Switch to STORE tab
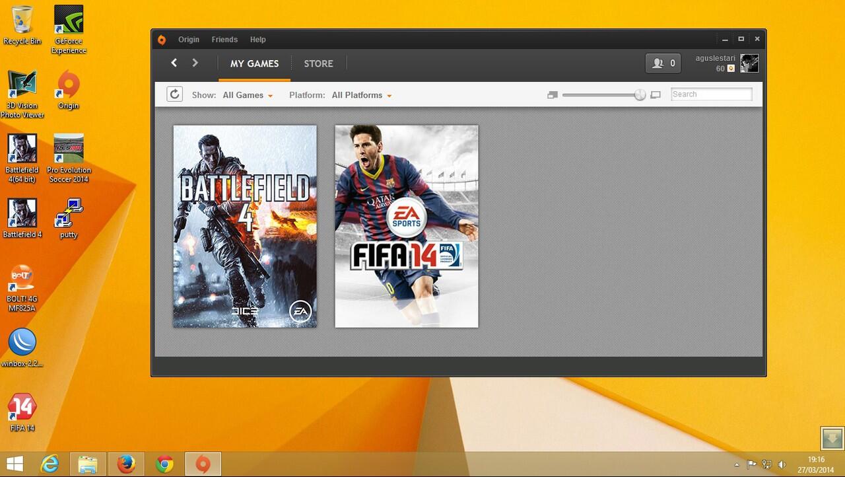 (318, 64)
